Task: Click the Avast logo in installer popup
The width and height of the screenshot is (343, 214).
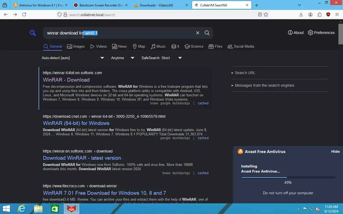Action: [240, 151]
